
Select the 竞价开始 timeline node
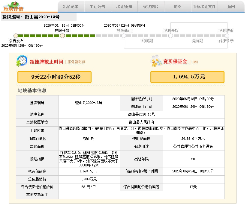(170, 36)
